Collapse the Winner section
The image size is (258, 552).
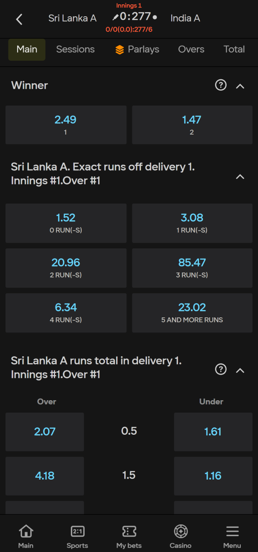240,86
